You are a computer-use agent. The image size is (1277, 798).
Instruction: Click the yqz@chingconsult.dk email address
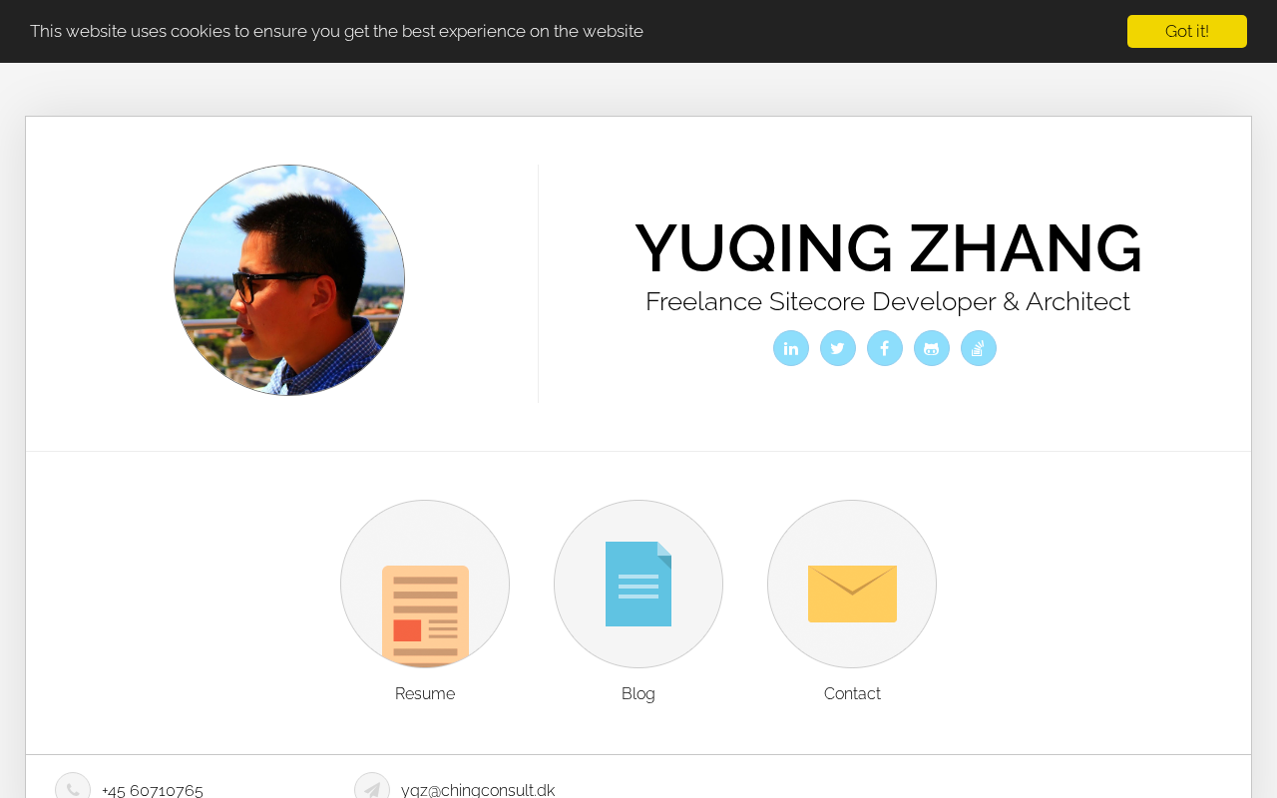click(478, 790)
